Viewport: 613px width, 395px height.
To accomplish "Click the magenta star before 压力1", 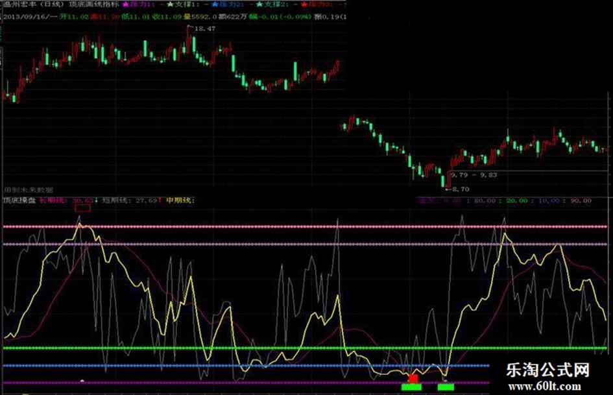I will pos(126,5).
